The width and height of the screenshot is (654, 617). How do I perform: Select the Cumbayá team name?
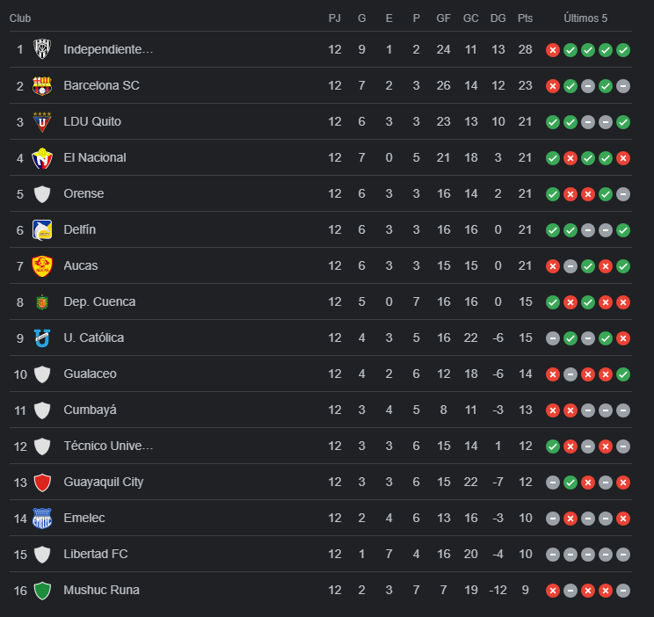[x=90, y=410]
